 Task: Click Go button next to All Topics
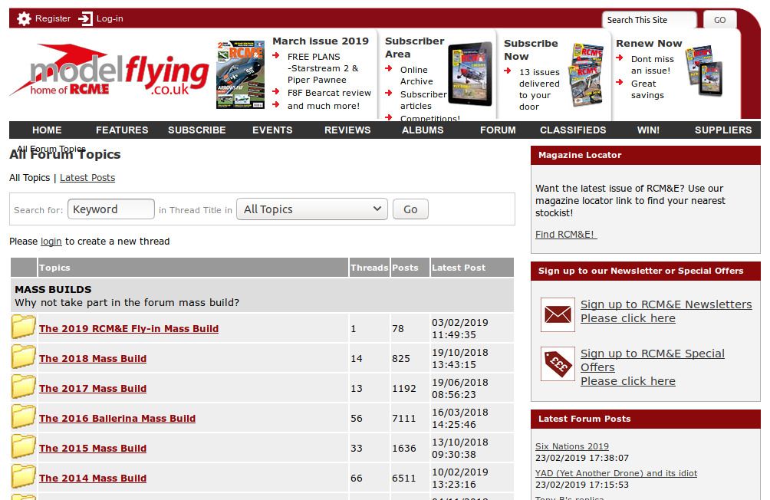click(410, 209)
